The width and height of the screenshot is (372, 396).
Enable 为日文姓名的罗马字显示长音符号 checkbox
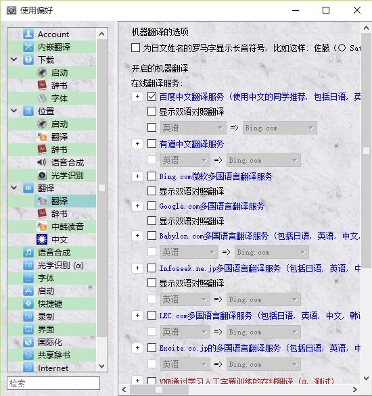(x=136, y=47)
